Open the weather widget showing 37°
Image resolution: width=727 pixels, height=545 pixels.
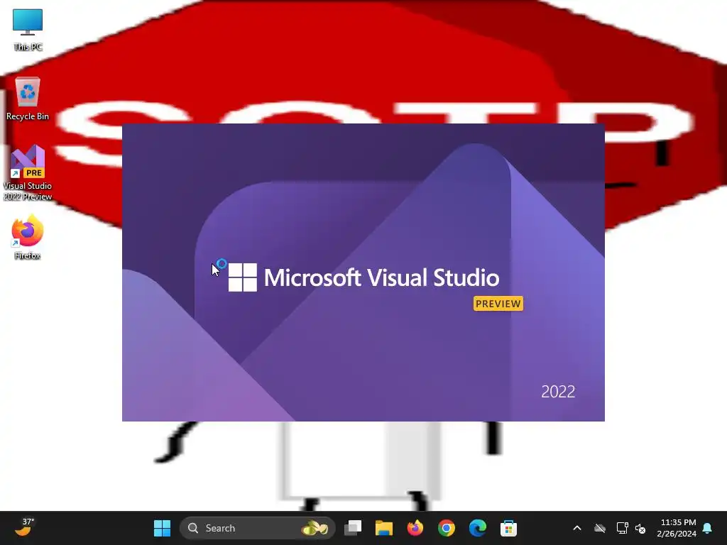[24, 527]
